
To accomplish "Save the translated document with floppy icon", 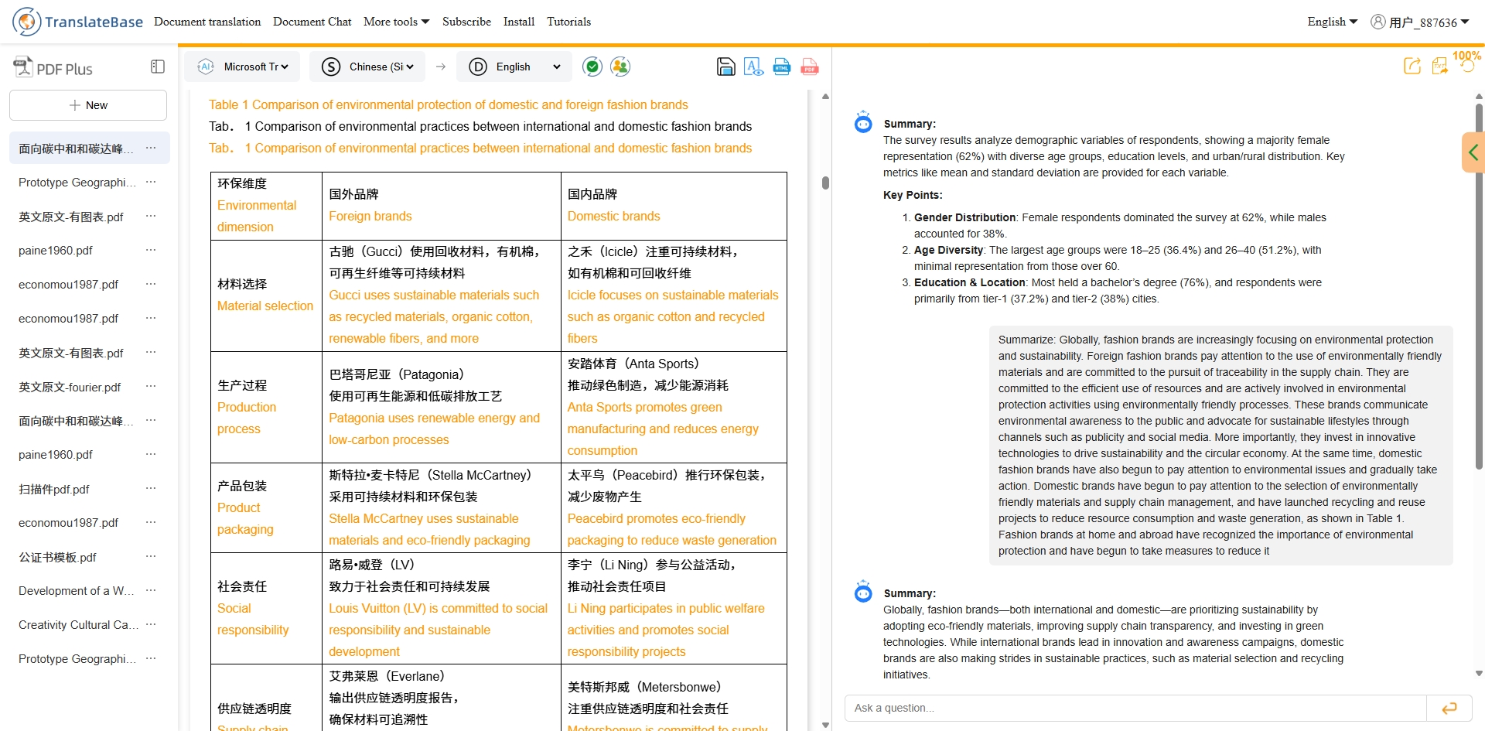I will (725, 67).
